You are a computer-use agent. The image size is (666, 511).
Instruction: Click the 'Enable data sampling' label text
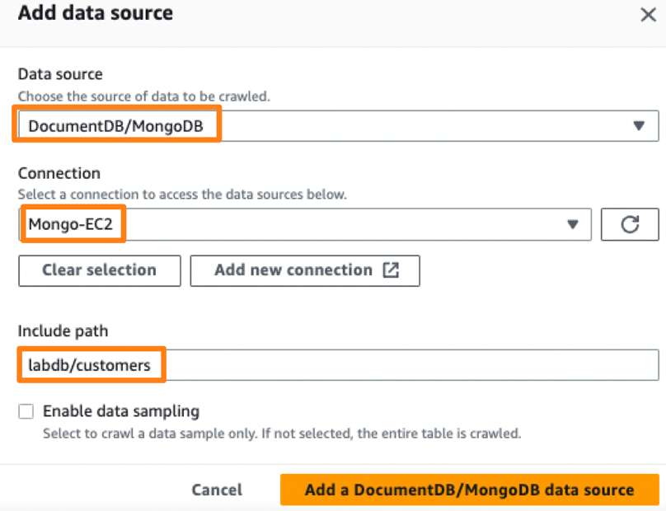(x=121, y=411)
